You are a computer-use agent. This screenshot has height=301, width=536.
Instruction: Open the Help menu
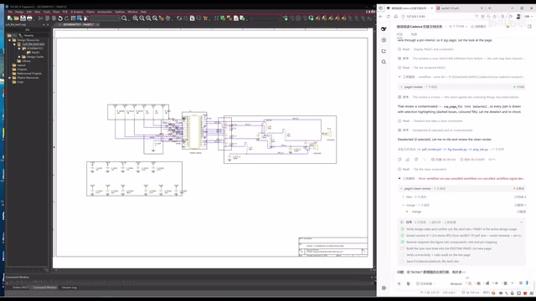tap(143, 12)
